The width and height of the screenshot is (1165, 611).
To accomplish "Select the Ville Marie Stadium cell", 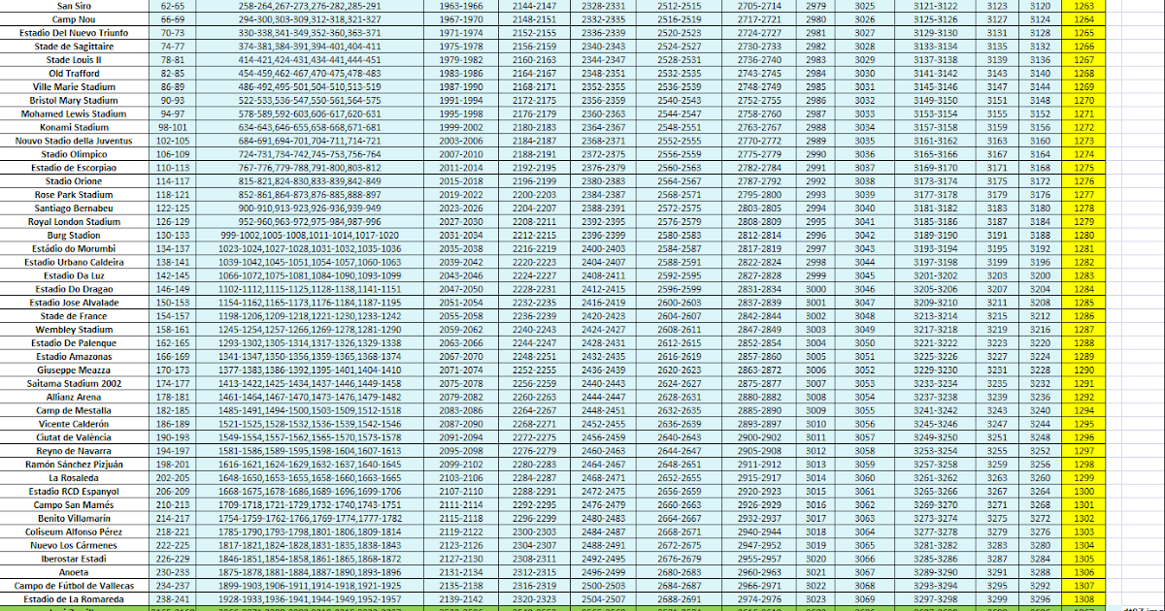I will (75, 86).
